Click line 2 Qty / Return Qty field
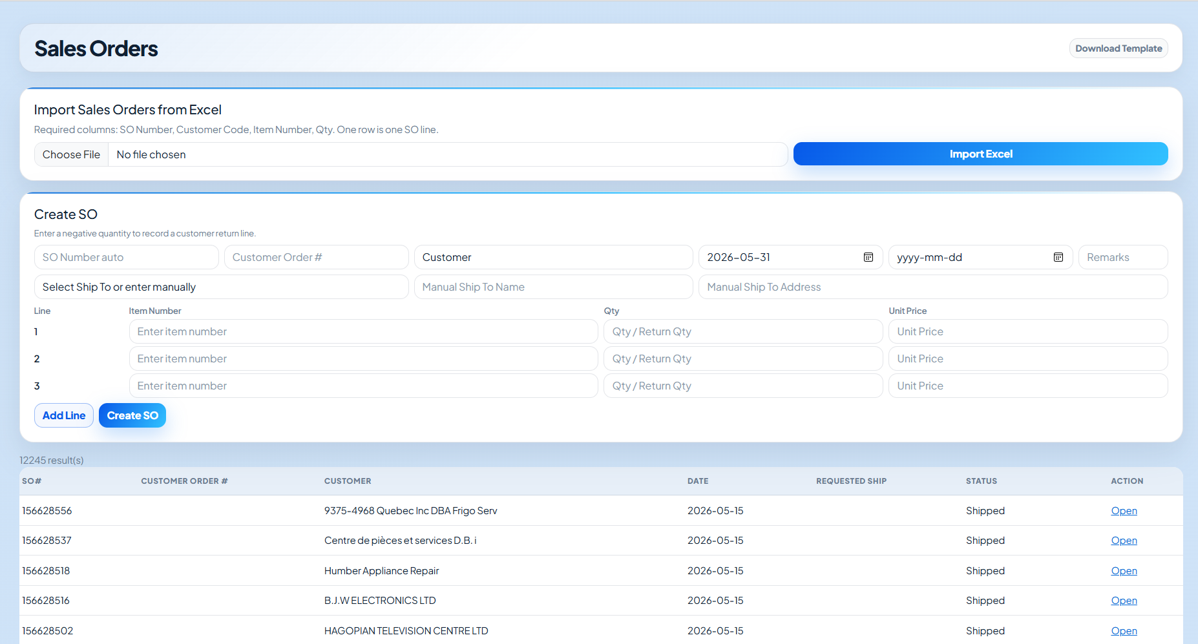This screenshot has height=644, width=1198. point(743,358)
